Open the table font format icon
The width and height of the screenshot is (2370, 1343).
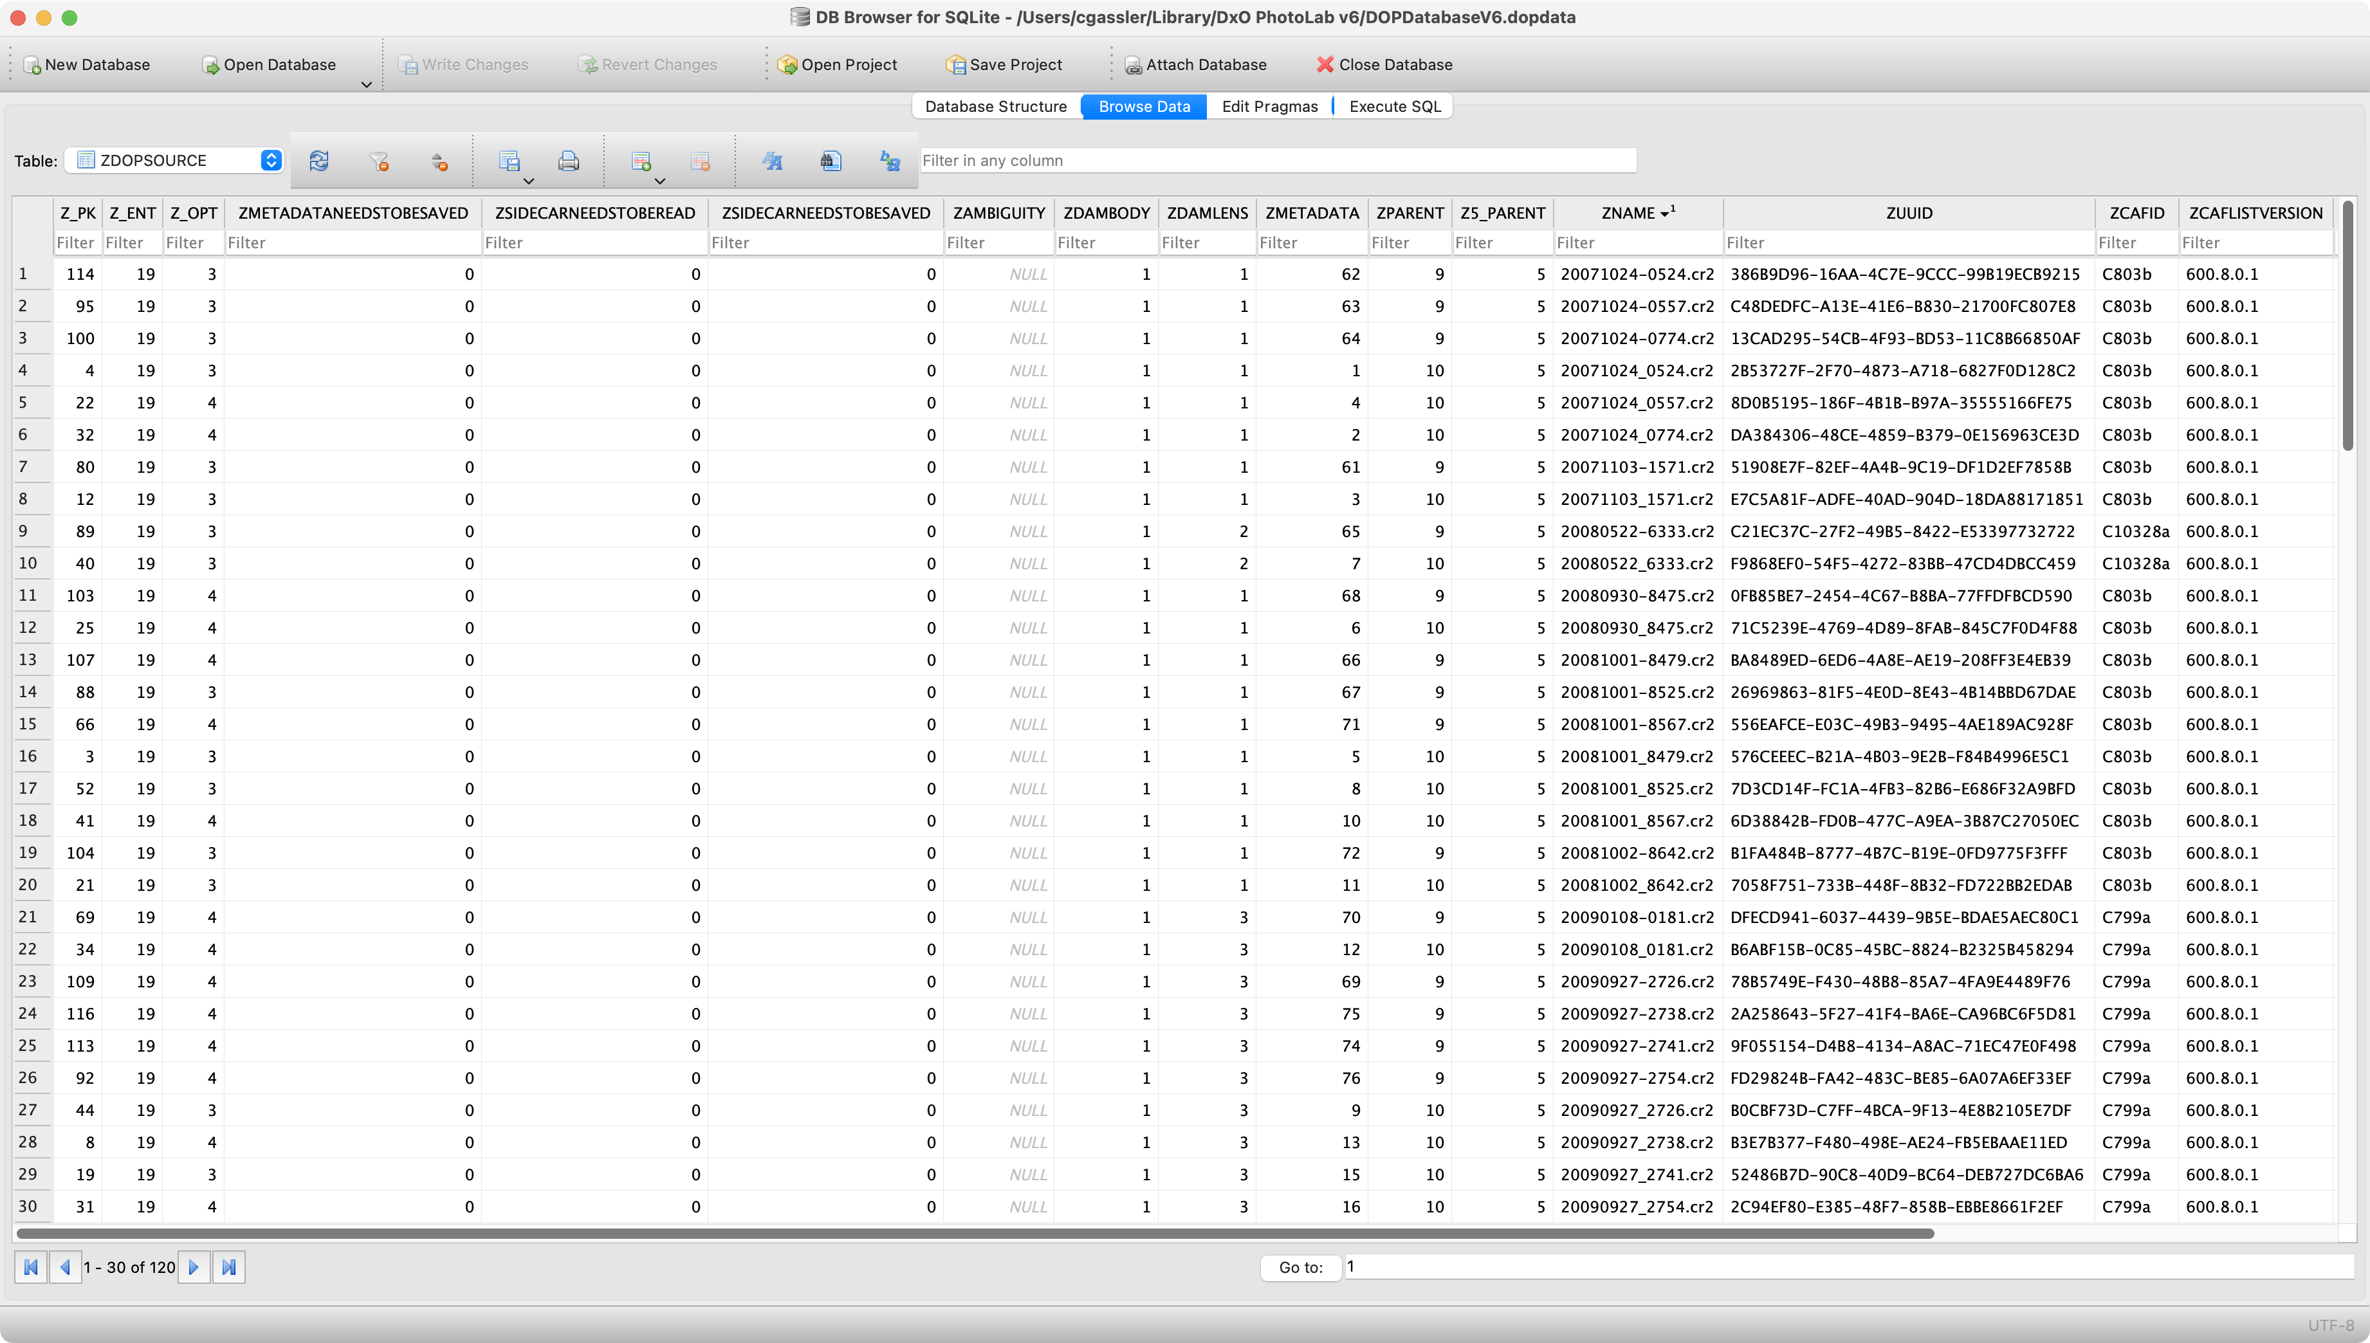click(772, 161)
